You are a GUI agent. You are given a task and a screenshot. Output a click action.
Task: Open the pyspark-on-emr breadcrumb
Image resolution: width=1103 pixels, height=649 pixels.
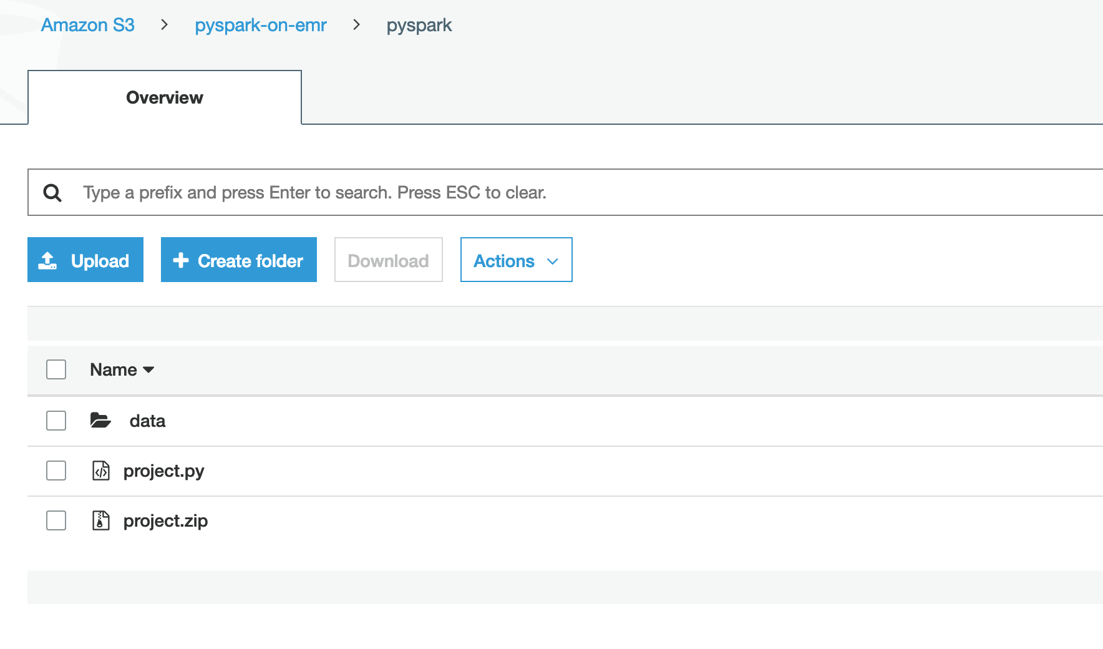(x=261, y=25)
